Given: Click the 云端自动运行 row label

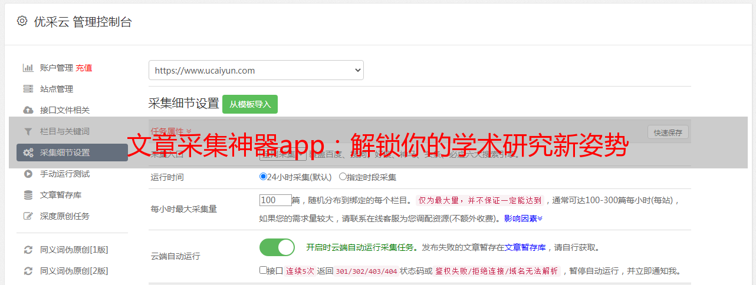Looking at the screenshot, I should (176, 256).
